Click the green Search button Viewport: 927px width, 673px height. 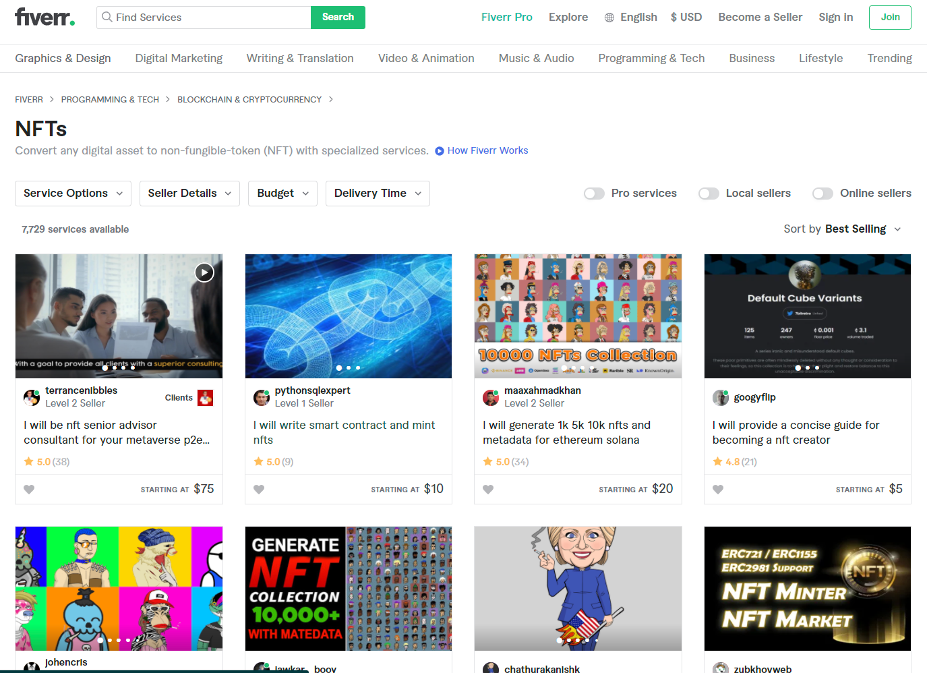click(338, 18)
